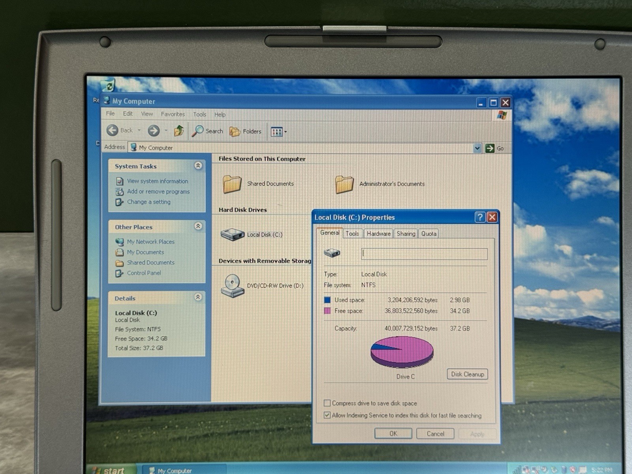
Task: Open the Tools menu
Action: [199, 115]
